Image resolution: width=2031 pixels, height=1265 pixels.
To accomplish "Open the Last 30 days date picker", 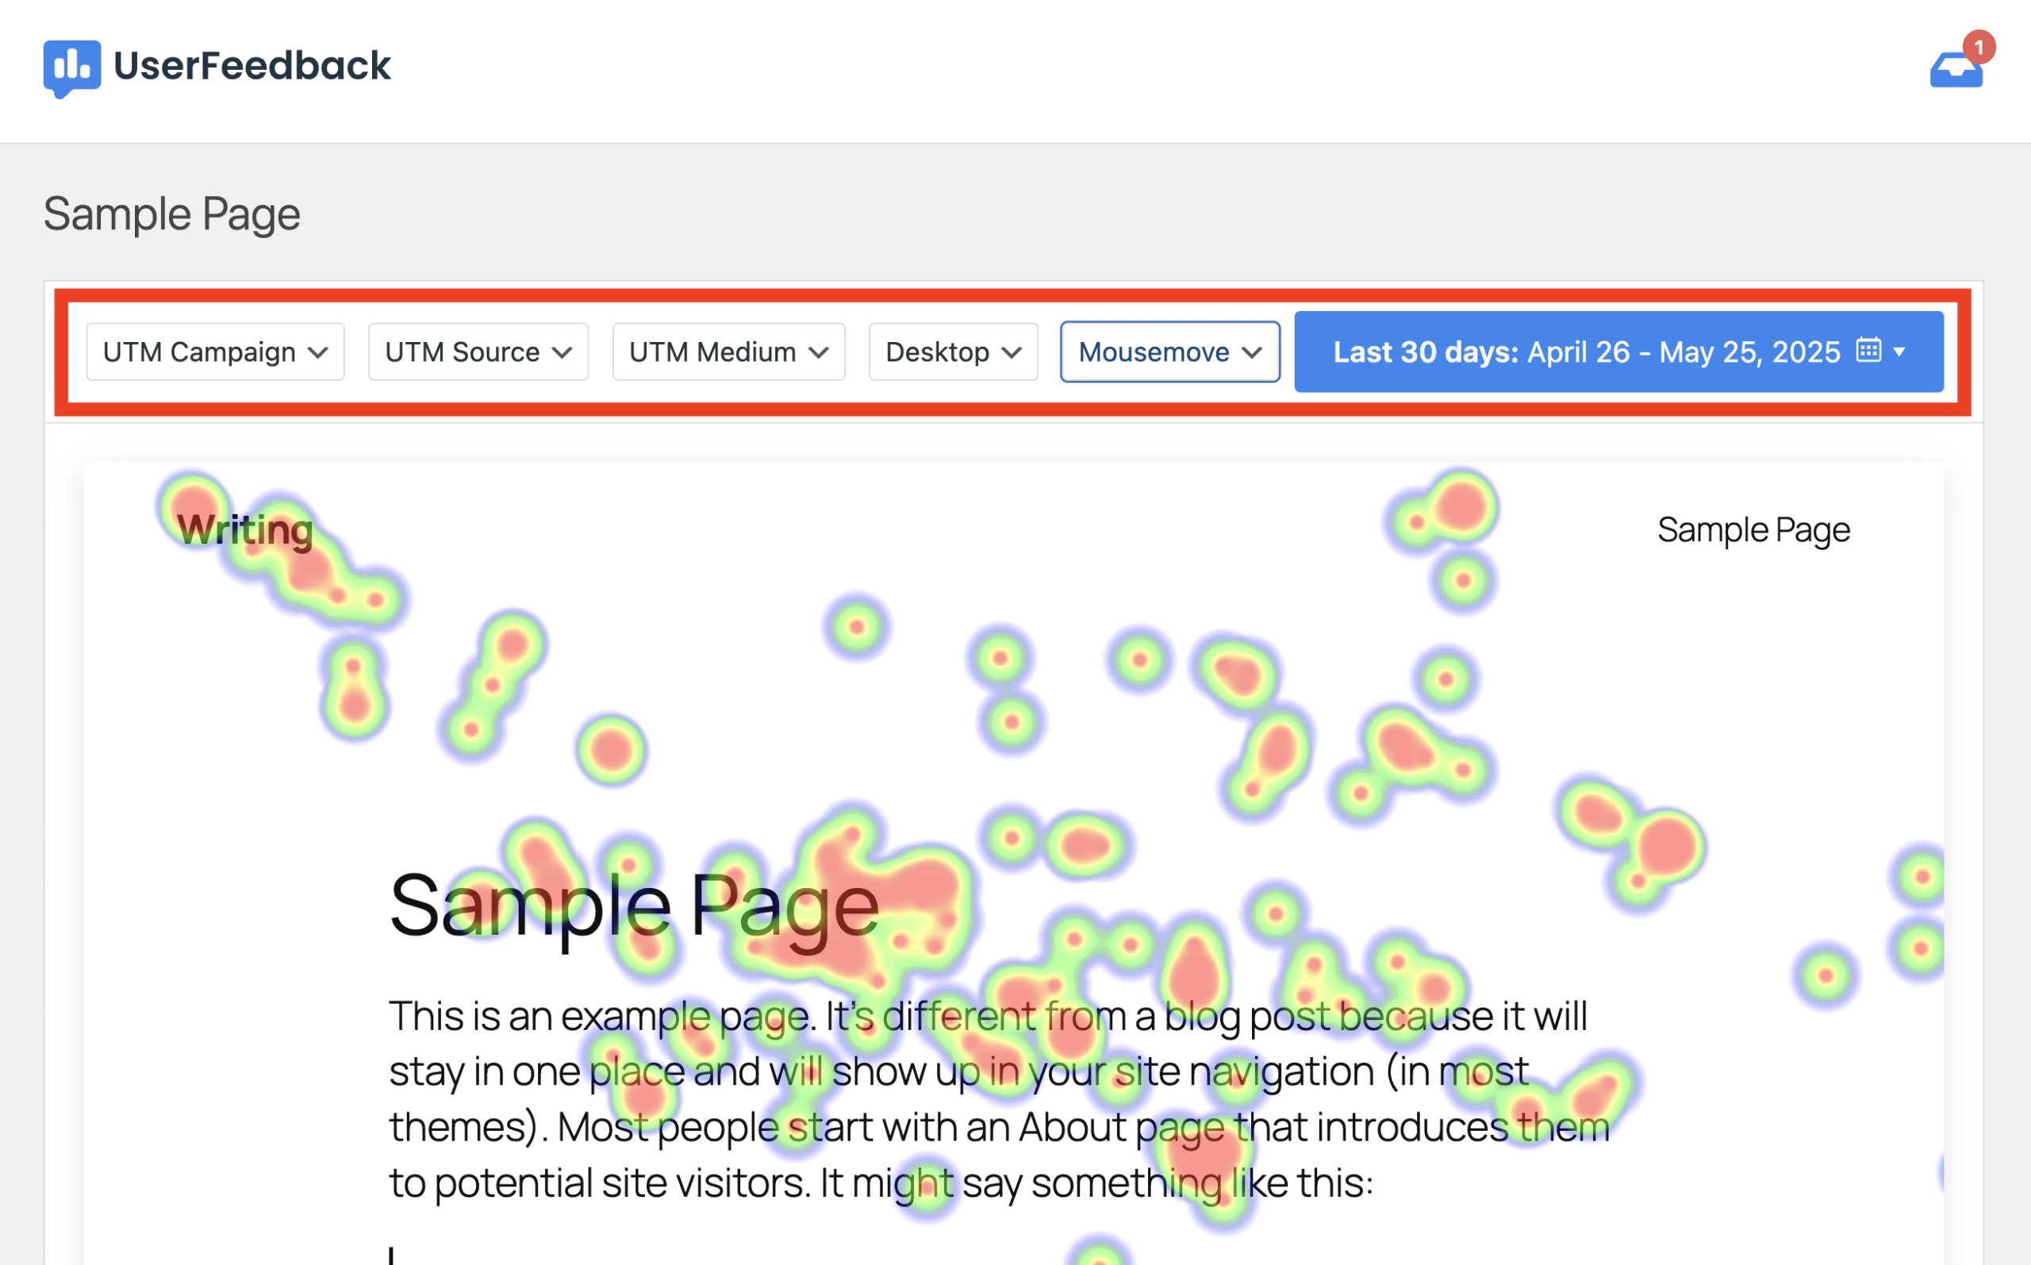I will [x=1619, y=352].
